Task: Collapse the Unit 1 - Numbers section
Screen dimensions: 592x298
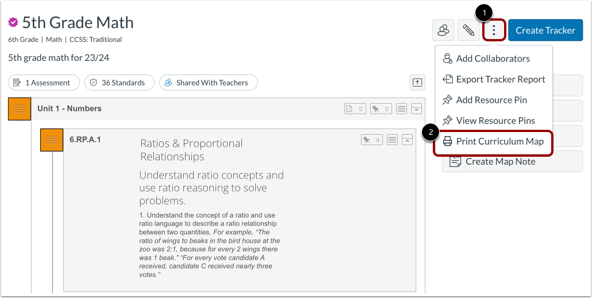Action: tap(416, 109)
